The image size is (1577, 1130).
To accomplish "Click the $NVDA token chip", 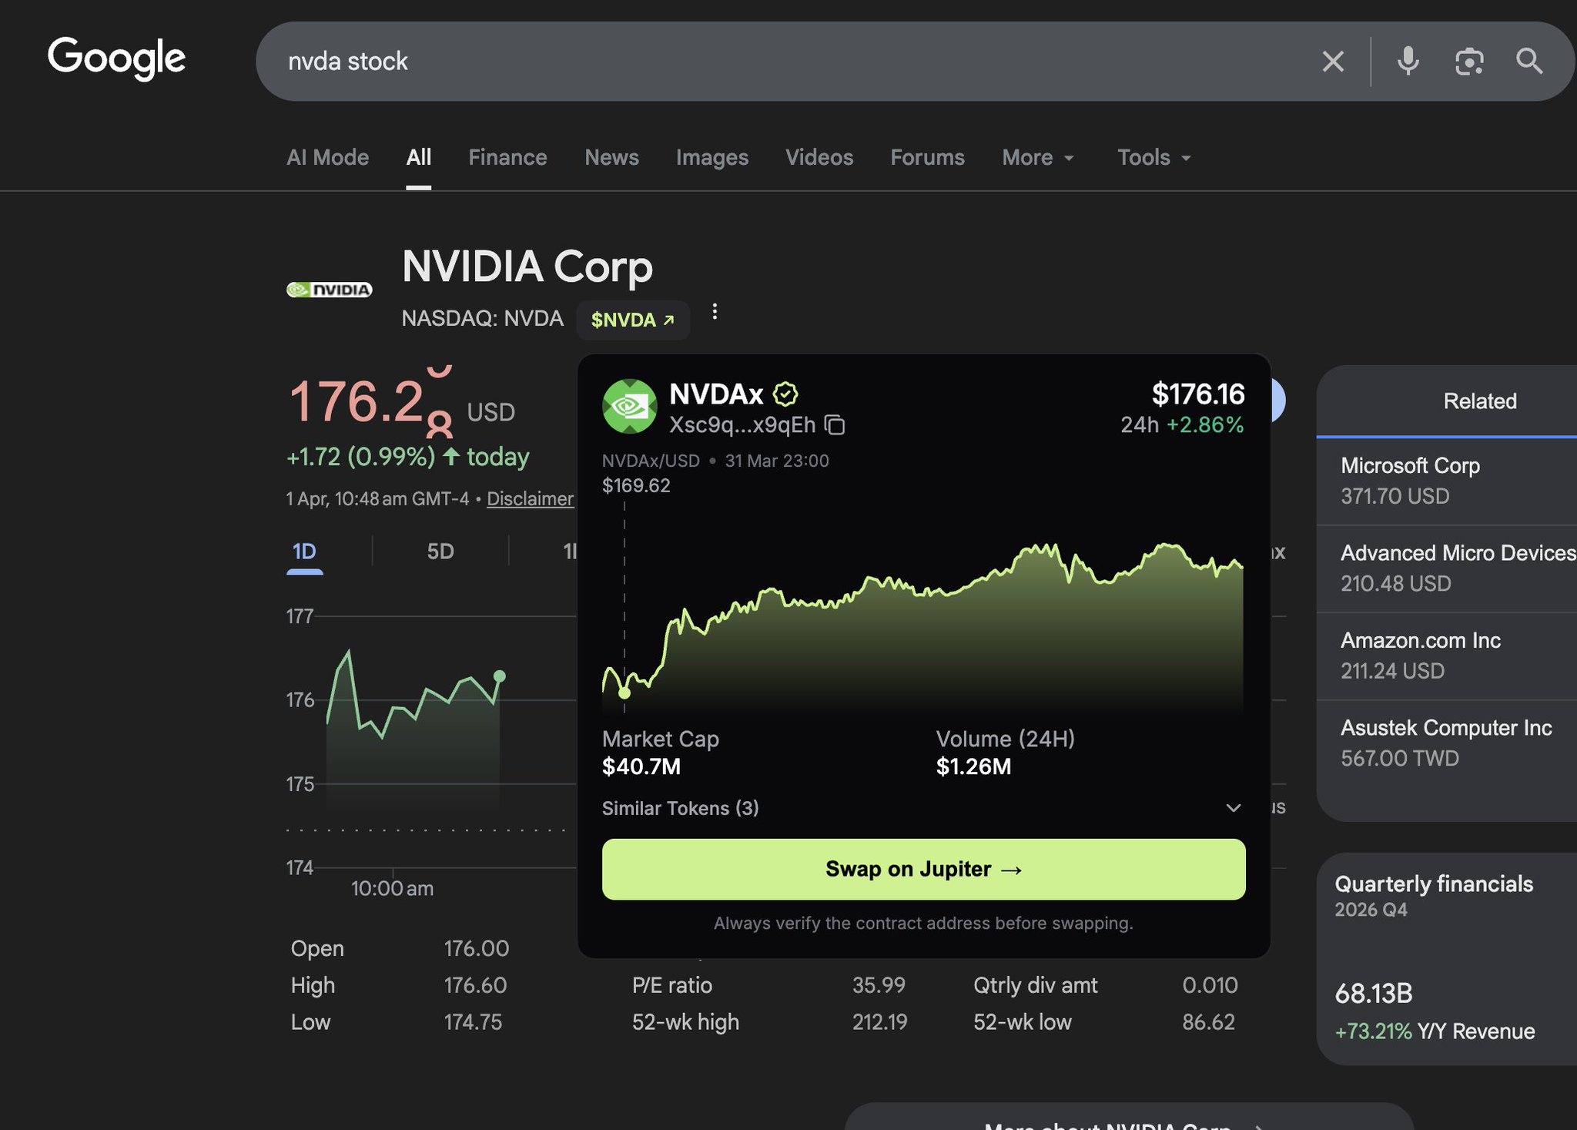I will (632, 320).
